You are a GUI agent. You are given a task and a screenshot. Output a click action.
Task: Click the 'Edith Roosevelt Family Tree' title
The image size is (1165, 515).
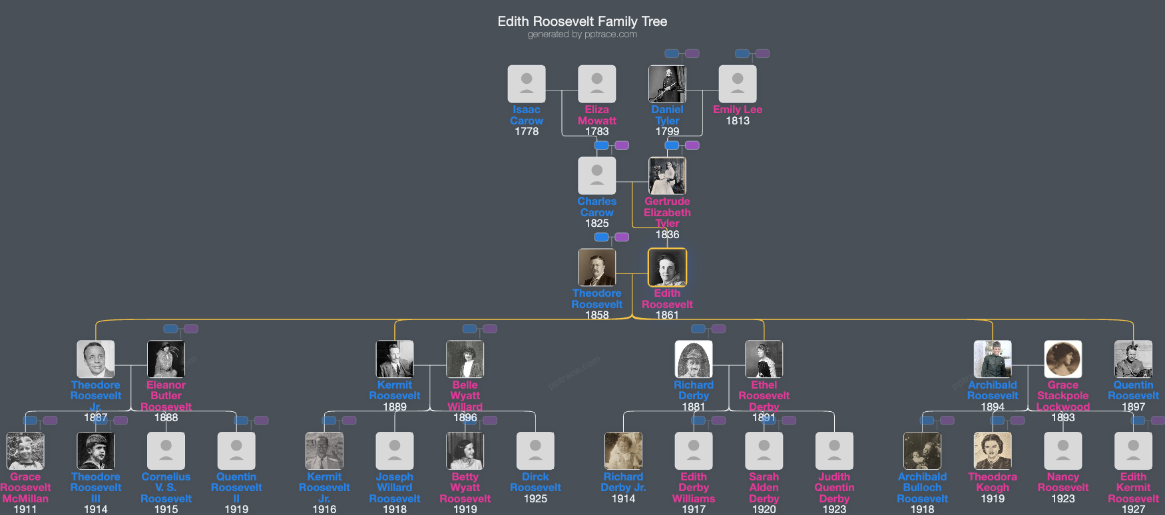point(582,21)
